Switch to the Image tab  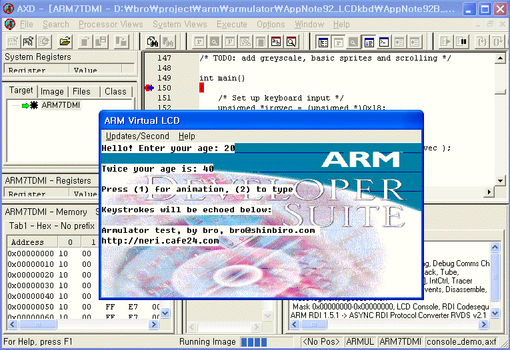52,92
